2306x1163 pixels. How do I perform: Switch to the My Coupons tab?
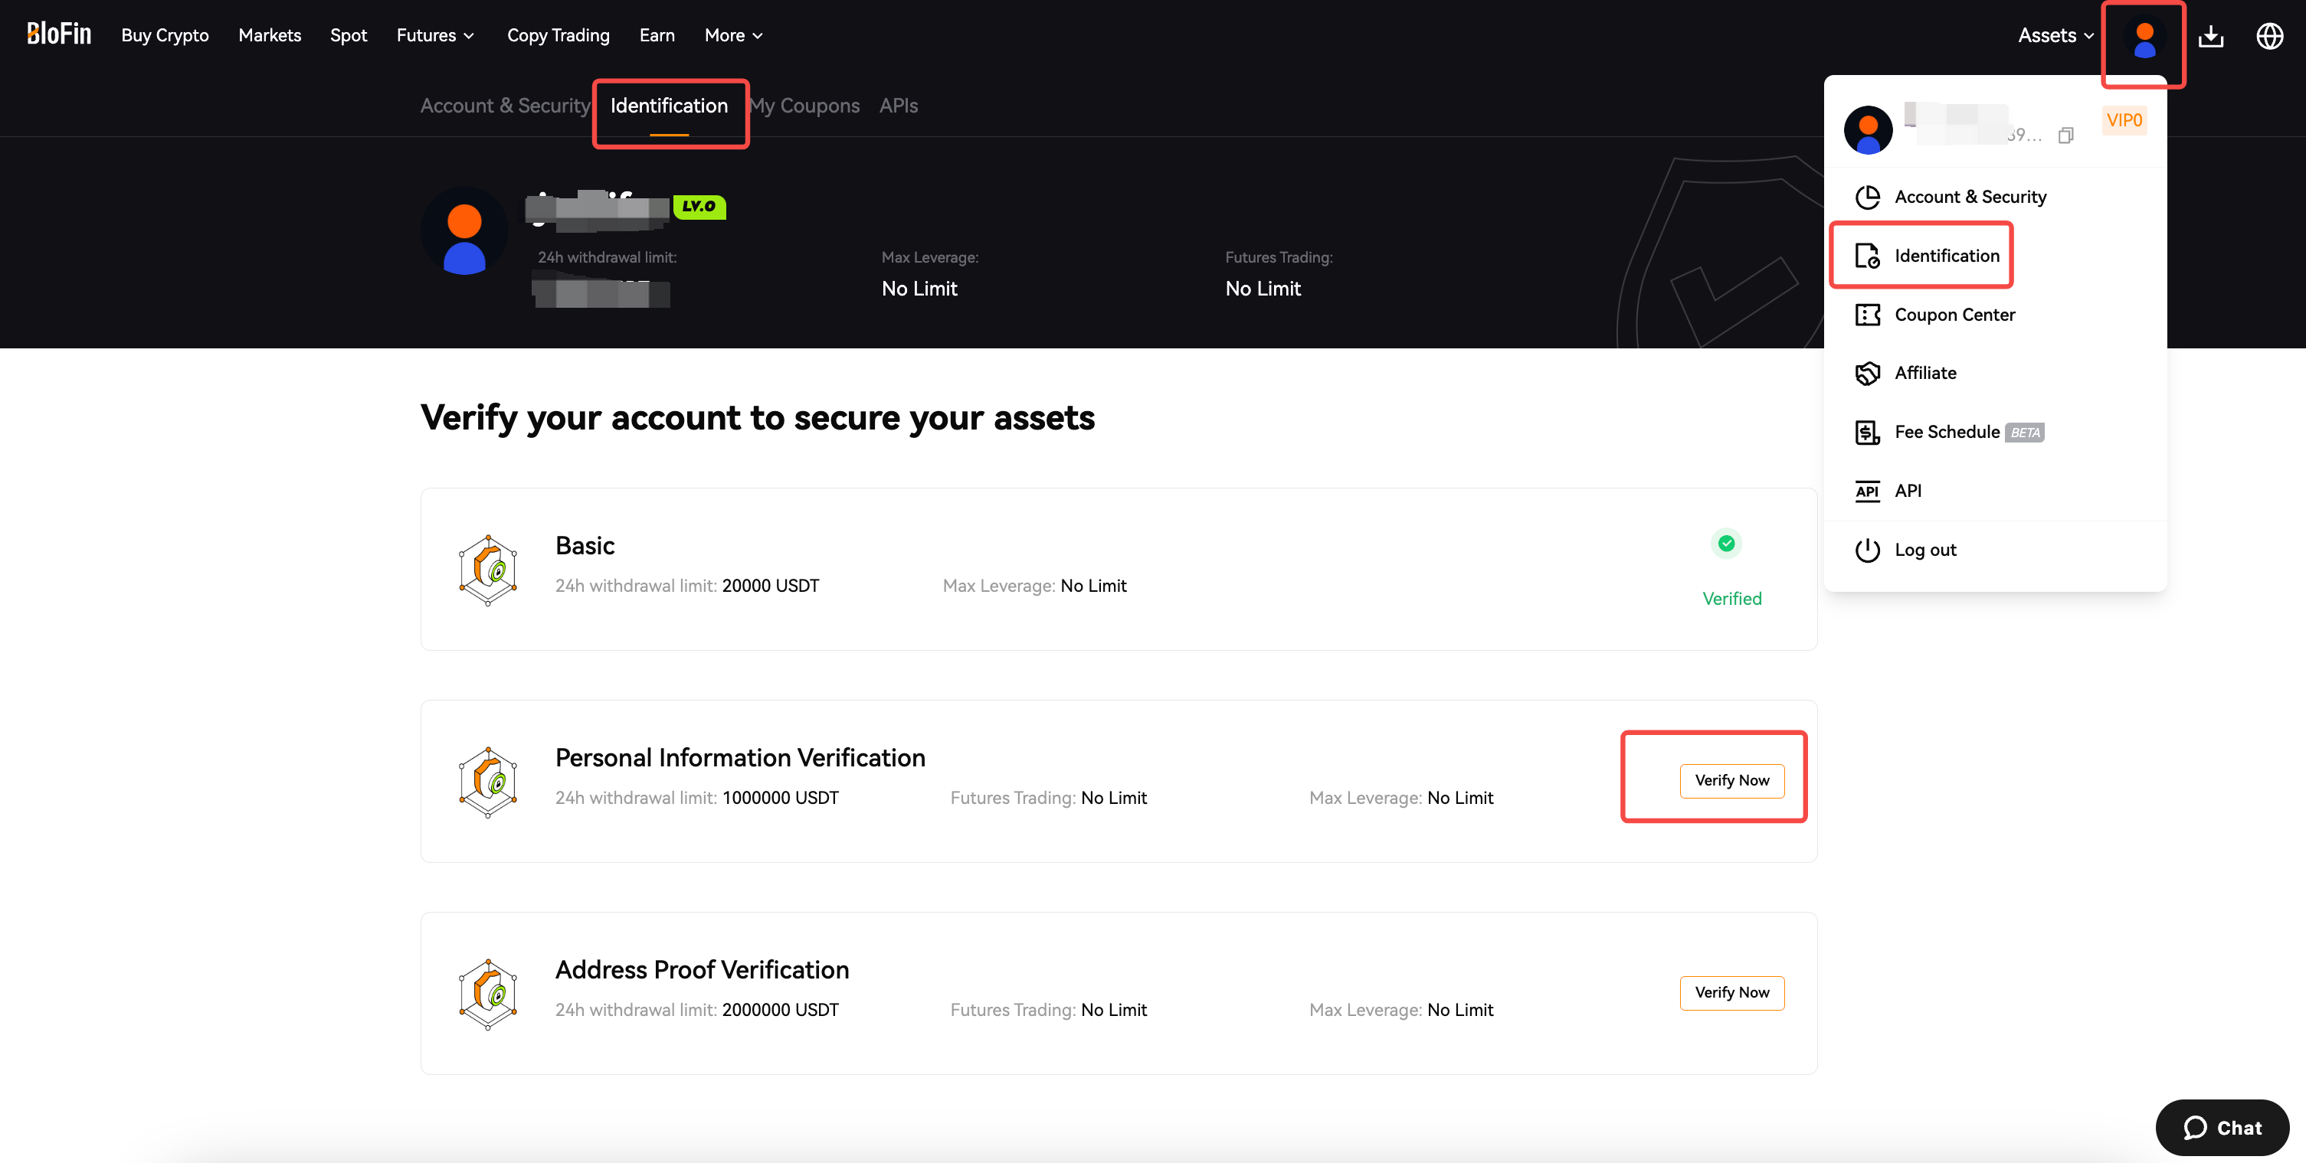[x=804, y=105]
